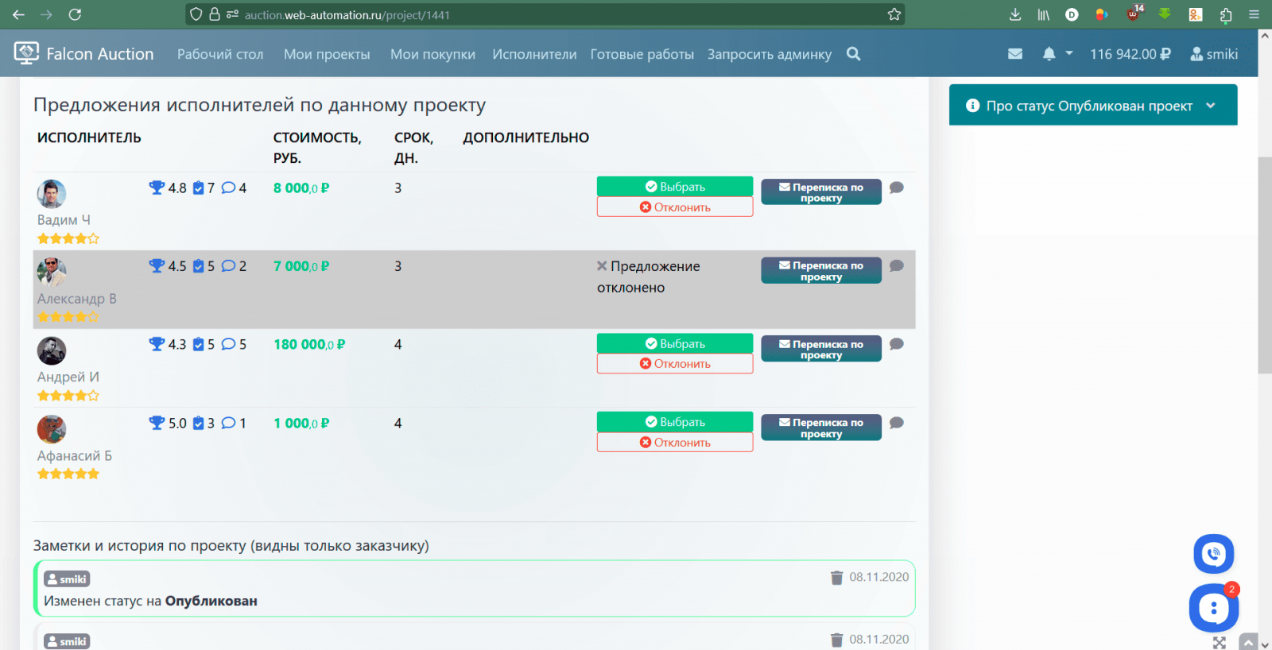1272x650 pixels.
Task: Expand the notifications dropdown caret
Action: 1069,54
